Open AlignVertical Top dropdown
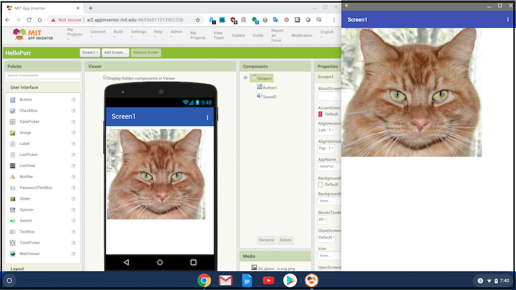Viewport: 516px width, 290px height. (326, 148)
